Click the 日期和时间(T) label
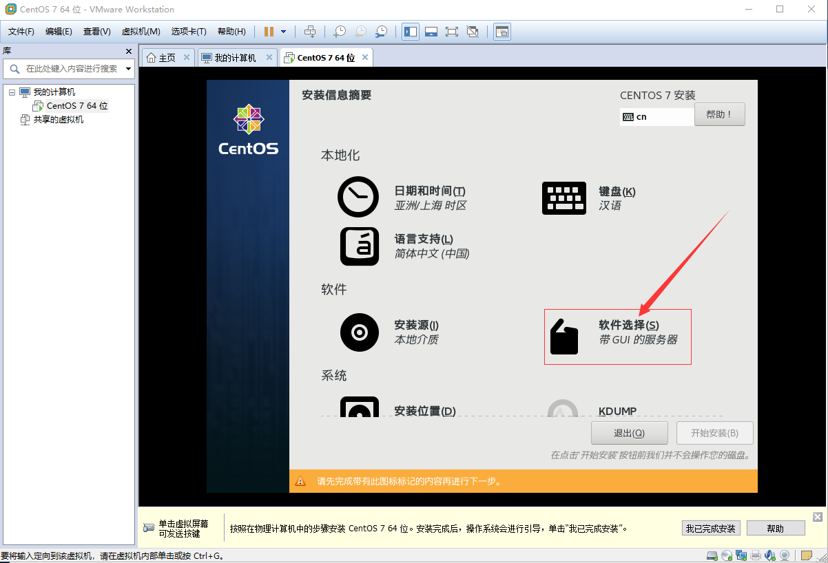 tap(430, 191)
